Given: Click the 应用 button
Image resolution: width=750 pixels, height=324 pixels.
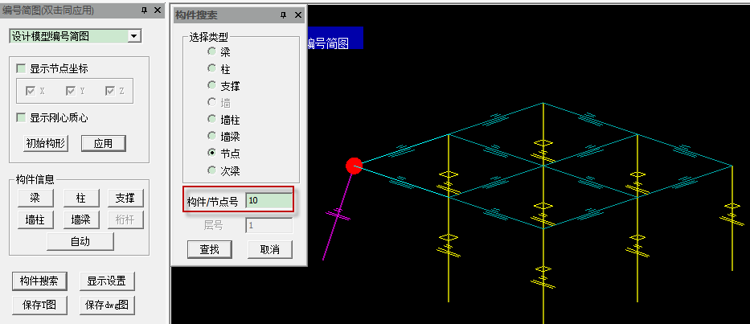Looking at the screenshot, I should (x=104, y=143).
